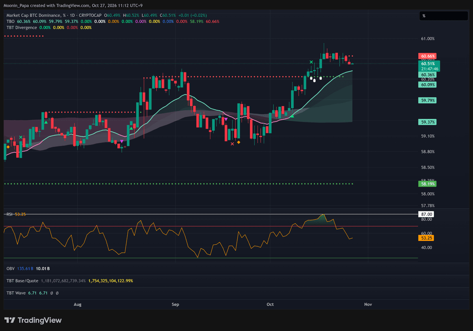The image size is (473, 331).
Task: Select the green up triangle in October
Action: pyautogui.click(x=292, y=116)
